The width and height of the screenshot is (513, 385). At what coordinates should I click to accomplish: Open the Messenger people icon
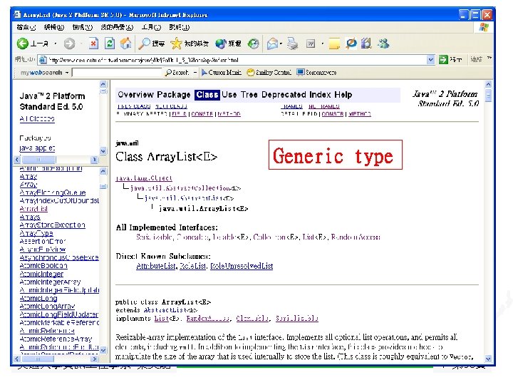point(383,43)
